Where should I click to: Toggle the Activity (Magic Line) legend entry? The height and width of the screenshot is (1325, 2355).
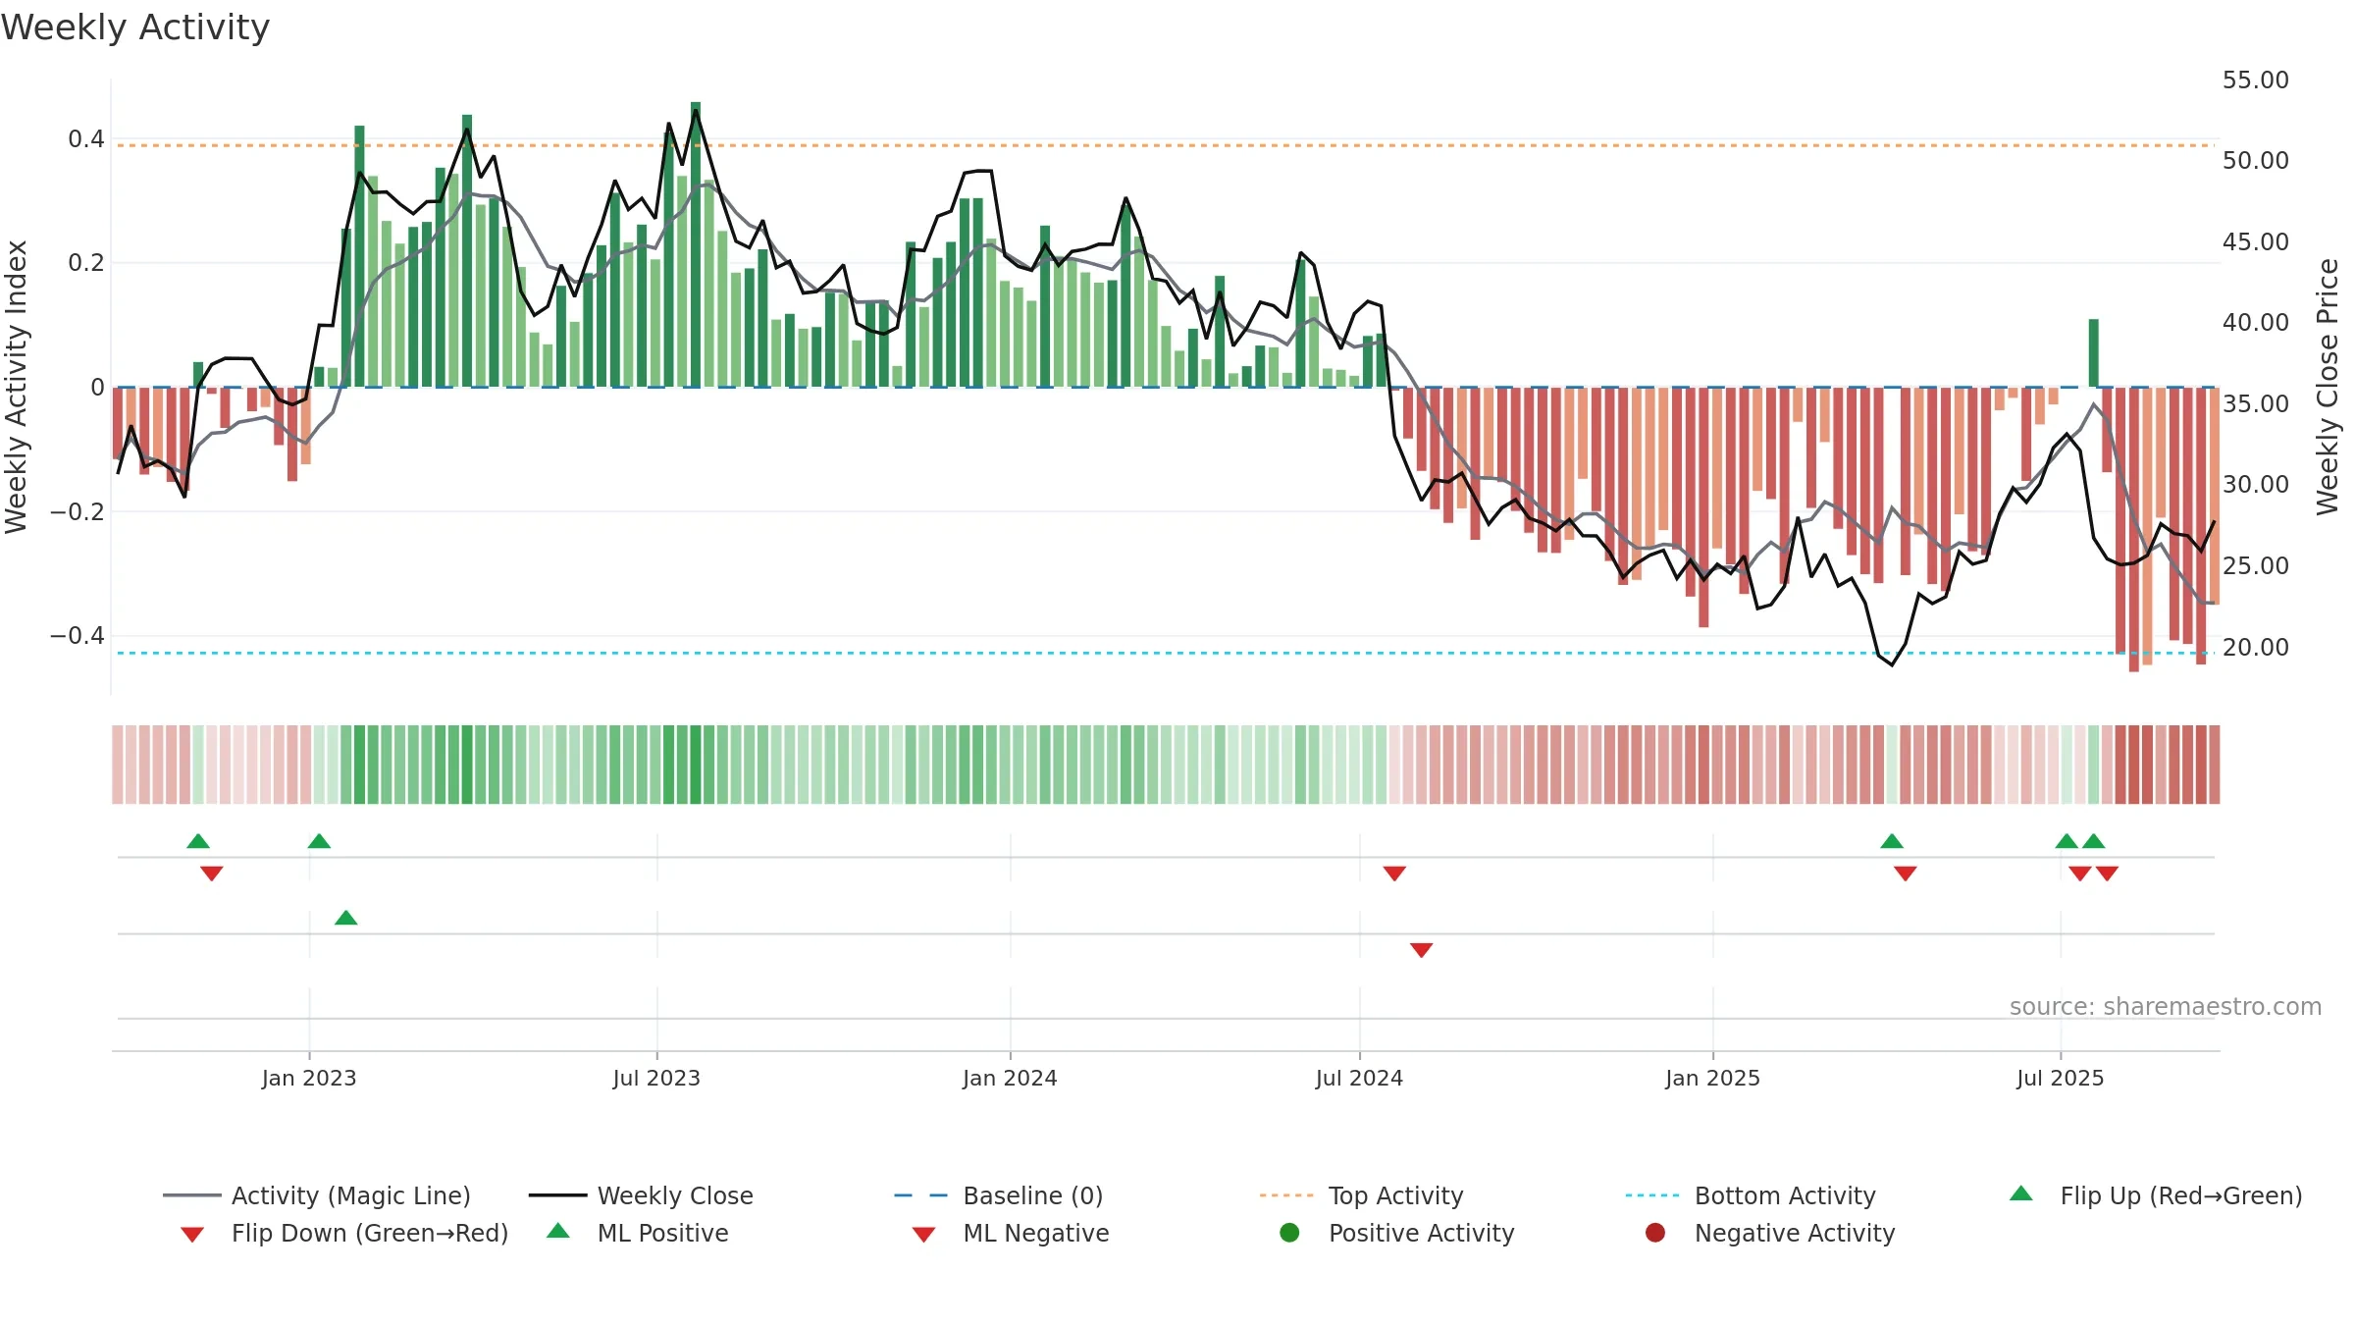(317, 1195)
